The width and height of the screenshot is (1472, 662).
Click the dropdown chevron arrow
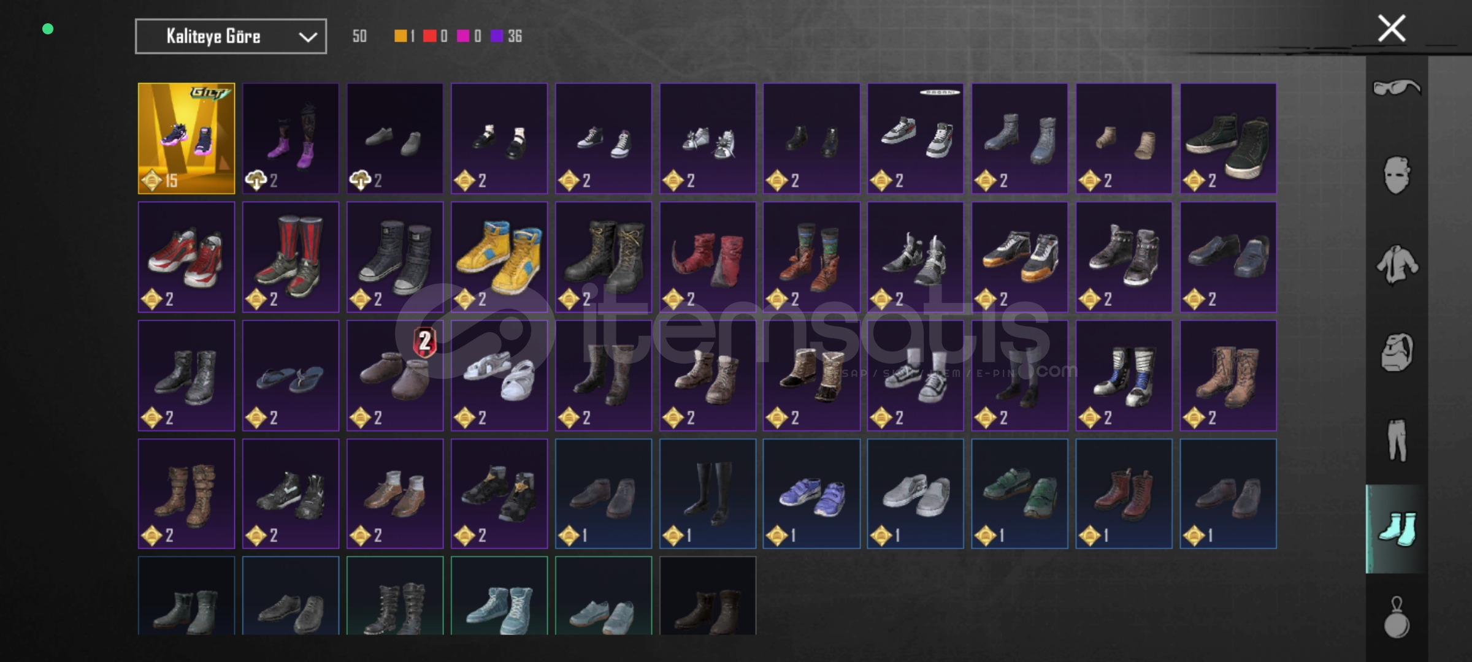click(x=307, y=37)
